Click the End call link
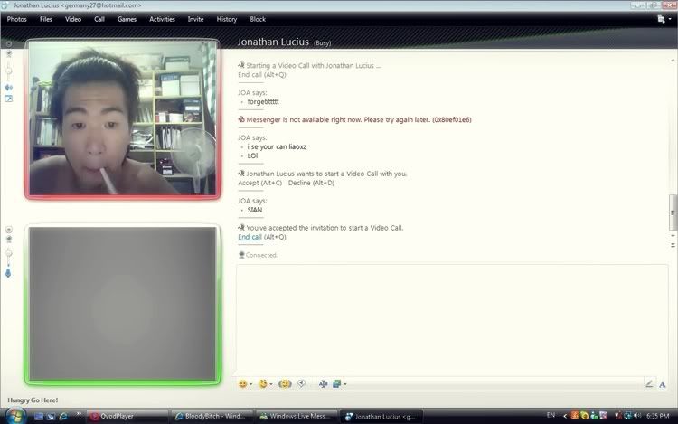Image resolution: width=678 pixels, height=424 pixels. pyautogui.click(x=250, y=237)
